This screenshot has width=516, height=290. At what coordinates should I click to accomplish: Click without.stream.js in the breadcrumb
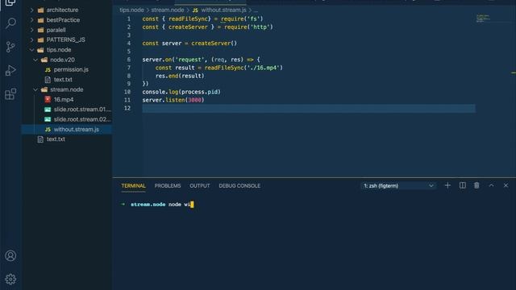point(223,10)
